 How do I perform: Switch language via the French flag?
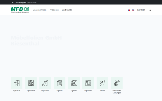coord(129,10)
